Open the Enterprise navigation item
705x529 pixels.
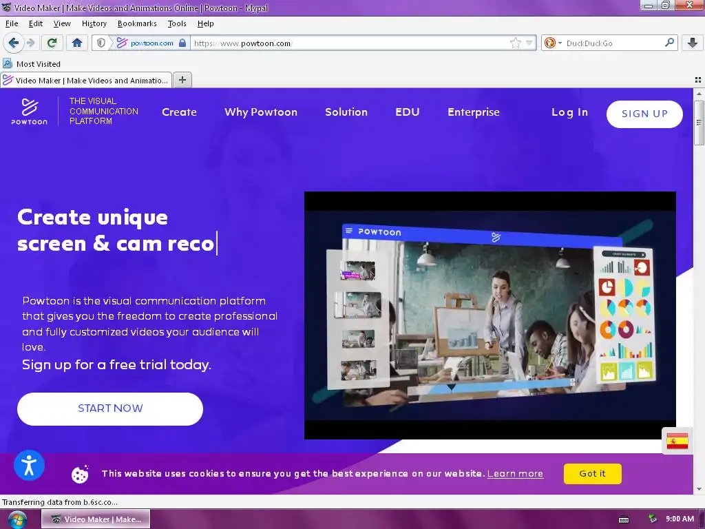474,112
